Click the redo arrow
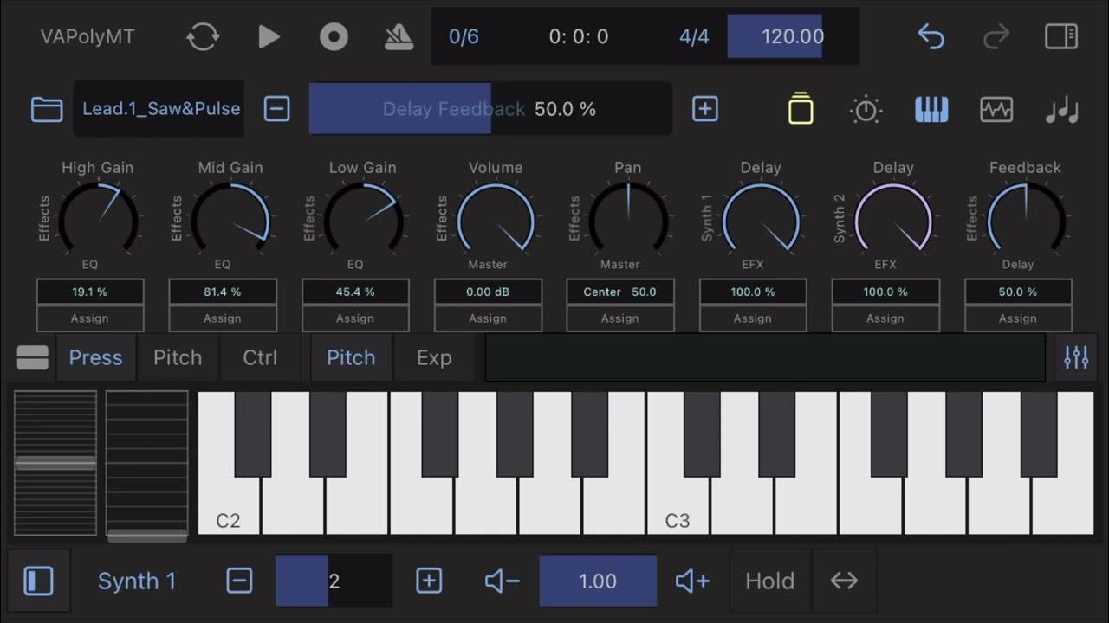Image resolution: width=1109 pixels, height=623 pixels. tap(996, 36)
